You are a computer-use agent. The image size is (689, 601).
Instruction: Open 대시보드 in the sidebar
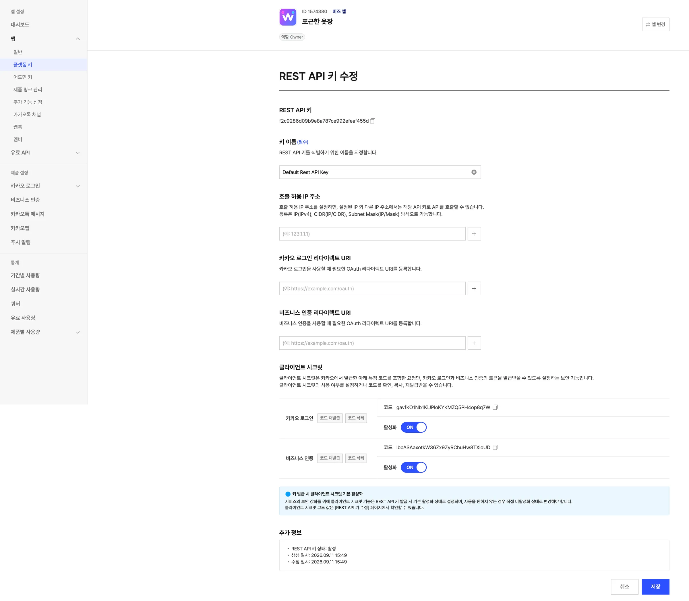coord(20,24)
